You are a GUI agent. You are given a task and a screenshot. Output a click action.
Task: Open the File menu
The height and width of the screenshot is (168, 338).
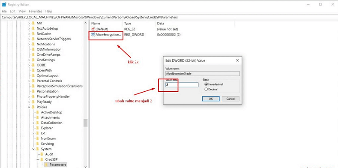(x=4, y=11)
